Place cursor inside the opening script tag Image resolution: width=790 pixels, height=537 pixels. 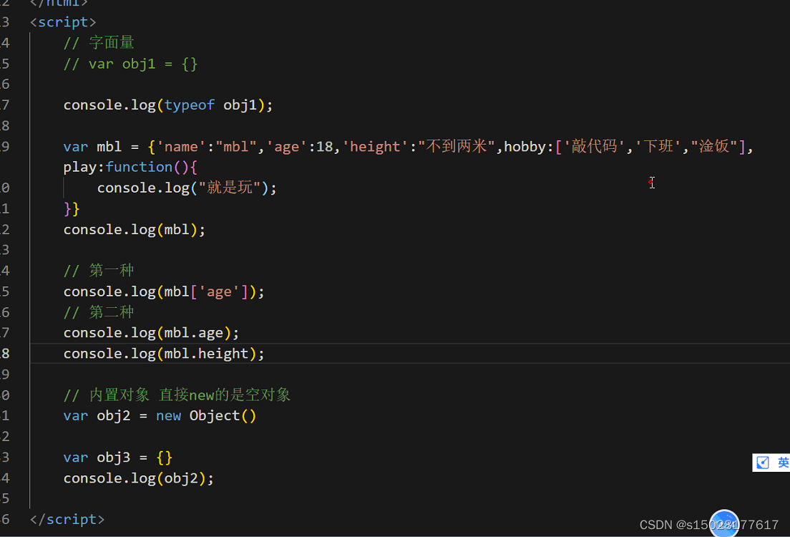click(63, 21)
